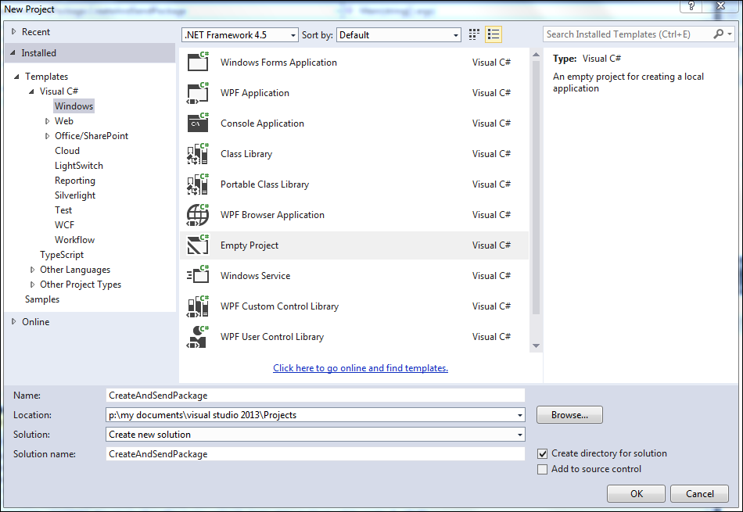This screenshot has height=512, width=743.
Task: Open the search options dropdown arrow
Action: coord(730,34)
